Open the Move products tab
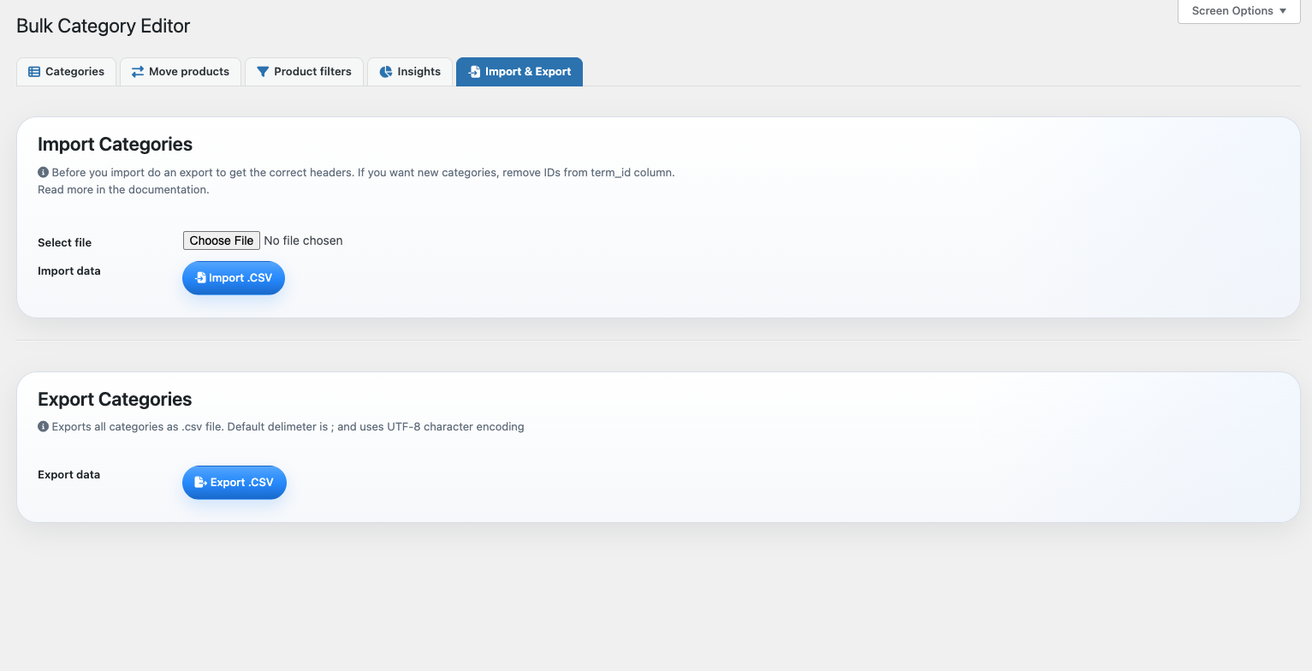 (x=180, y=72)
